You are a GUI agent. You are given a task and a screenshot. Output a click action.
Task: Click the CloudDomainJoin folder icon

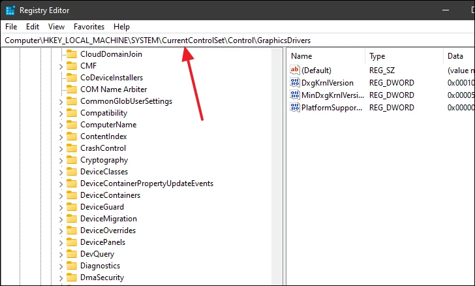(72, 54)
